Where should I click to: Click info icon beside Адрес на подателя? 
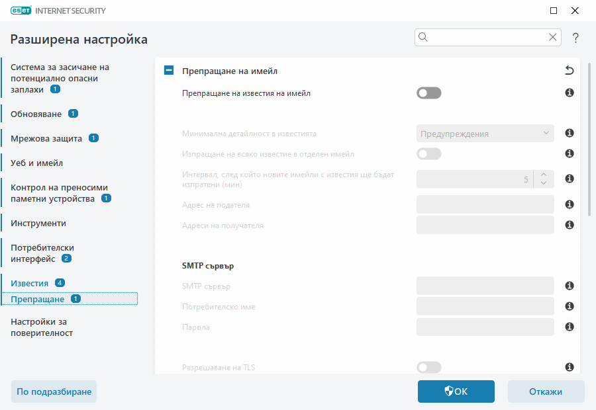(x=569, y=204)
